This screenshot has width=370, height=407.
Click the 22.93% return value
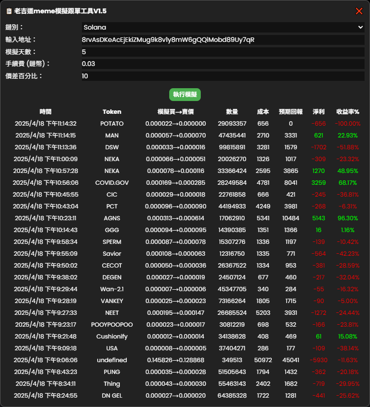348,136
